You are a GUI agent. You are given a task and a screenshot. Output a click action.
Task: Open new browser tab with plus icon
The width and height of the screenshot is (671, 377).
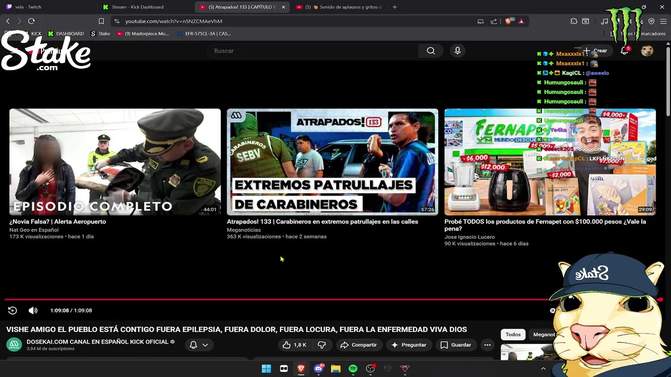[395, 7]
